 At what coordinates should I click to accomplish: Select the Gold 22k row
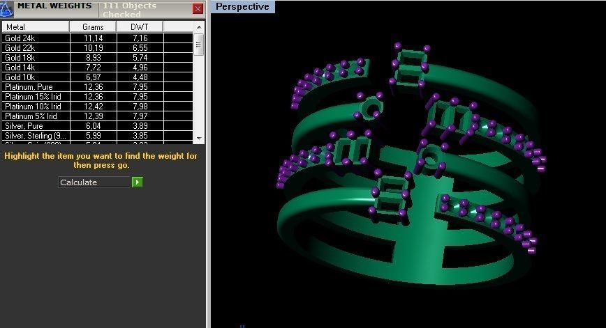(x=98, y=48)
